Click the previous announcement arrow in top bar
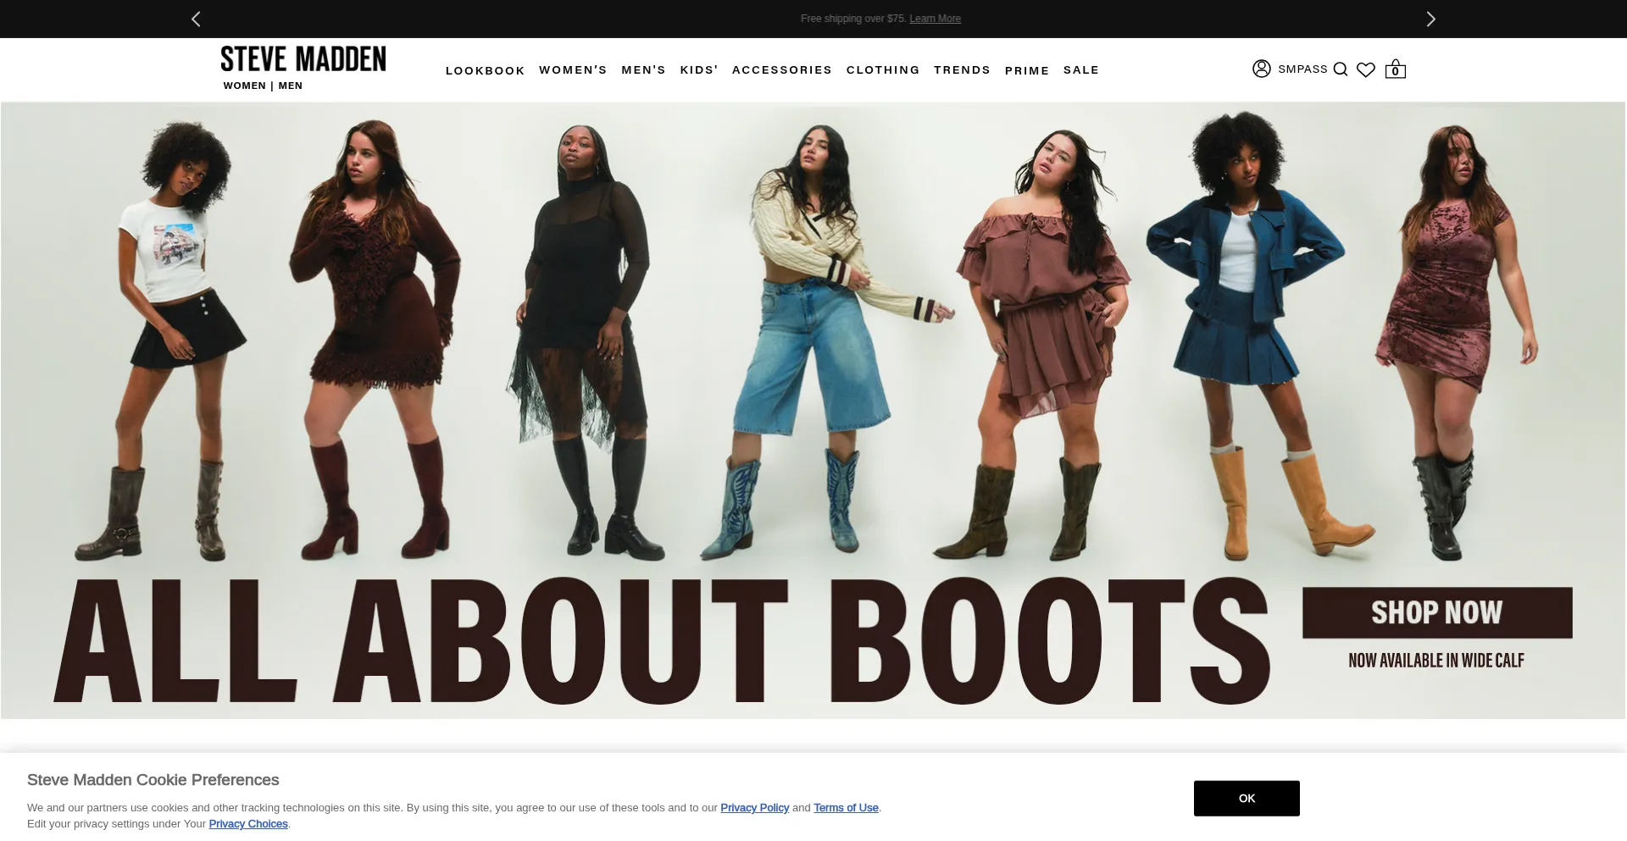The width and height of the screenshot is (1627, 841). [196, 19]
